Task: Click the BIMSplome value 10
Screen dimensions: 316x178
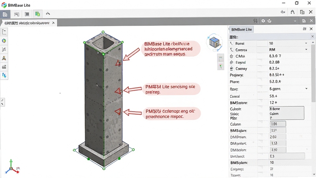Action: 272,163
